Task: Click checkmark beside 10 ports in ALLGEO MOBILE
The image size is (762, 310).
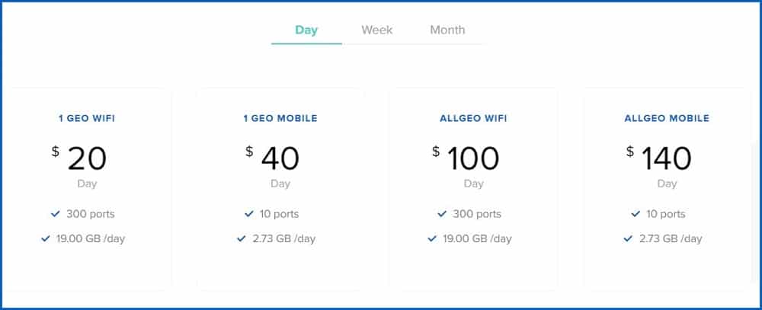Action: pyautogui.click(x=636, y=214)
